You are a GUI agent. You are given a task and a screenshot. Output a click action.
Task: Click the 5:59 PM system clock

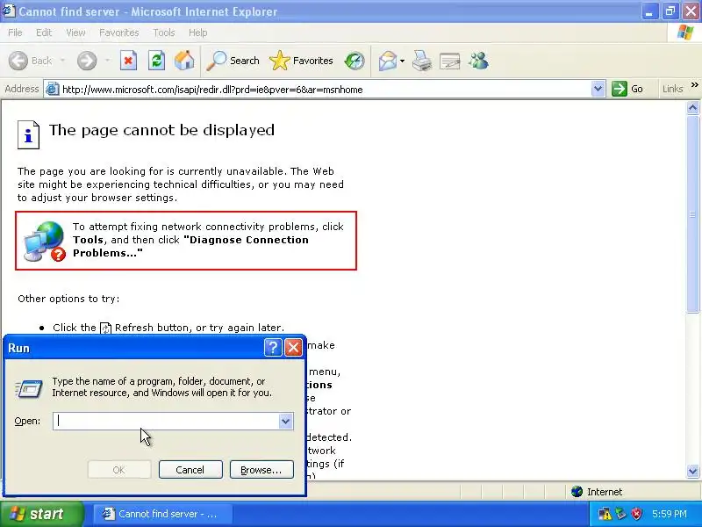(x=670, y=514)
